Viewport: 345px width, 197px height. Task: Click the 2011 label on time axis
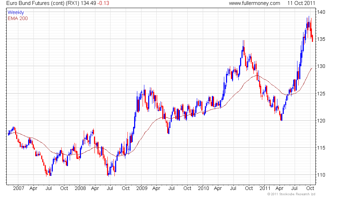point(265,188)
